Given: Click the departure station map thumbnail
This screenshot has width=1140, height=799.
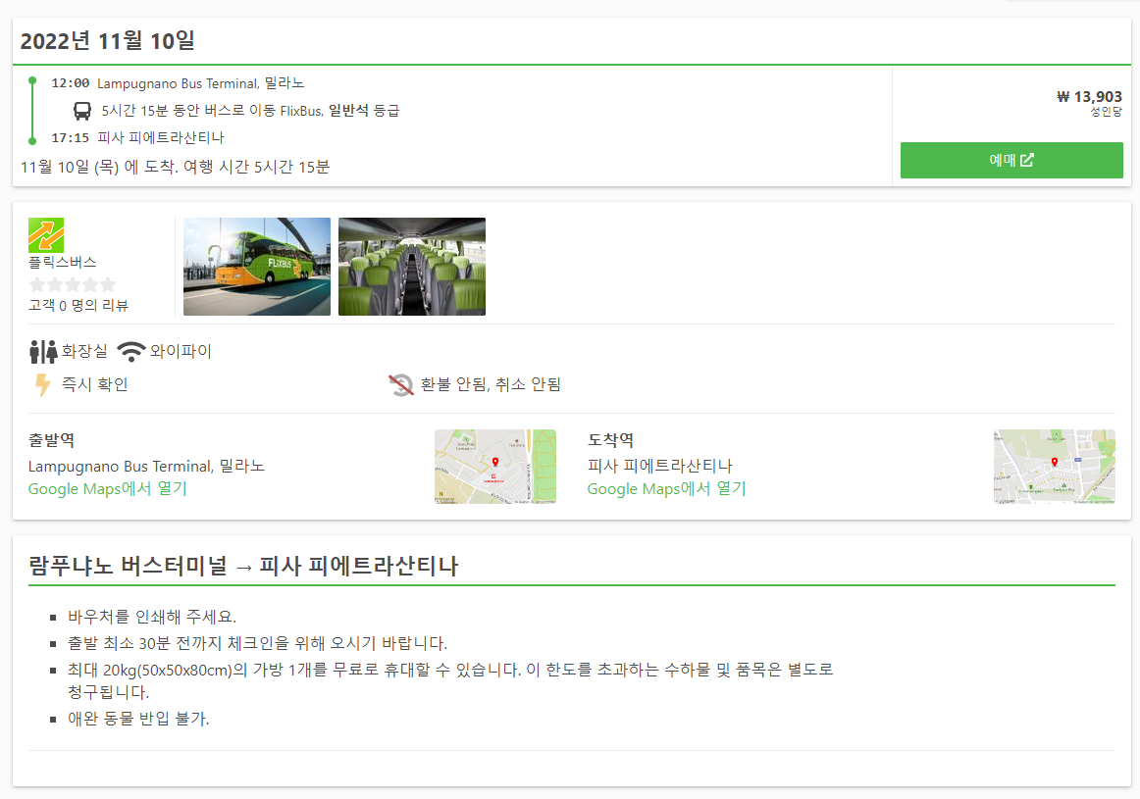Looking at the screenshot, I should pos(495,467).
